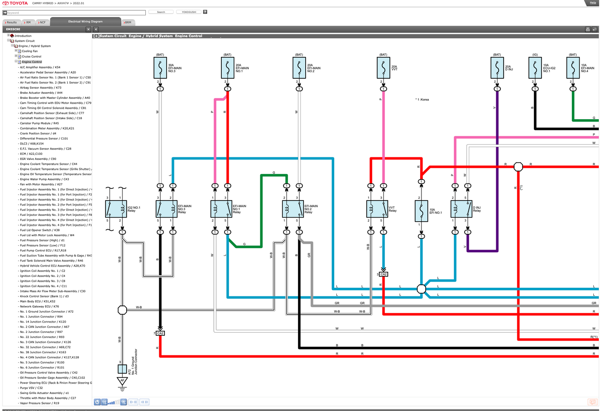The width and height of the screenshot is (600, 411).
Task: Collapse sidebar with the left arrow icon
Action: click(x=96, y=29)
